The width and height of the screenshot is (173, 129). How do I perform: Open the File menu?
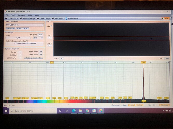pyautogui.click(x=7, y=15)
